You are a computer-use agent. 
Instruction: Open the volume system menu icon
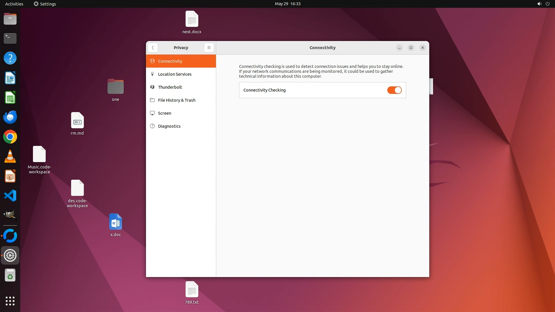point(539,4)
